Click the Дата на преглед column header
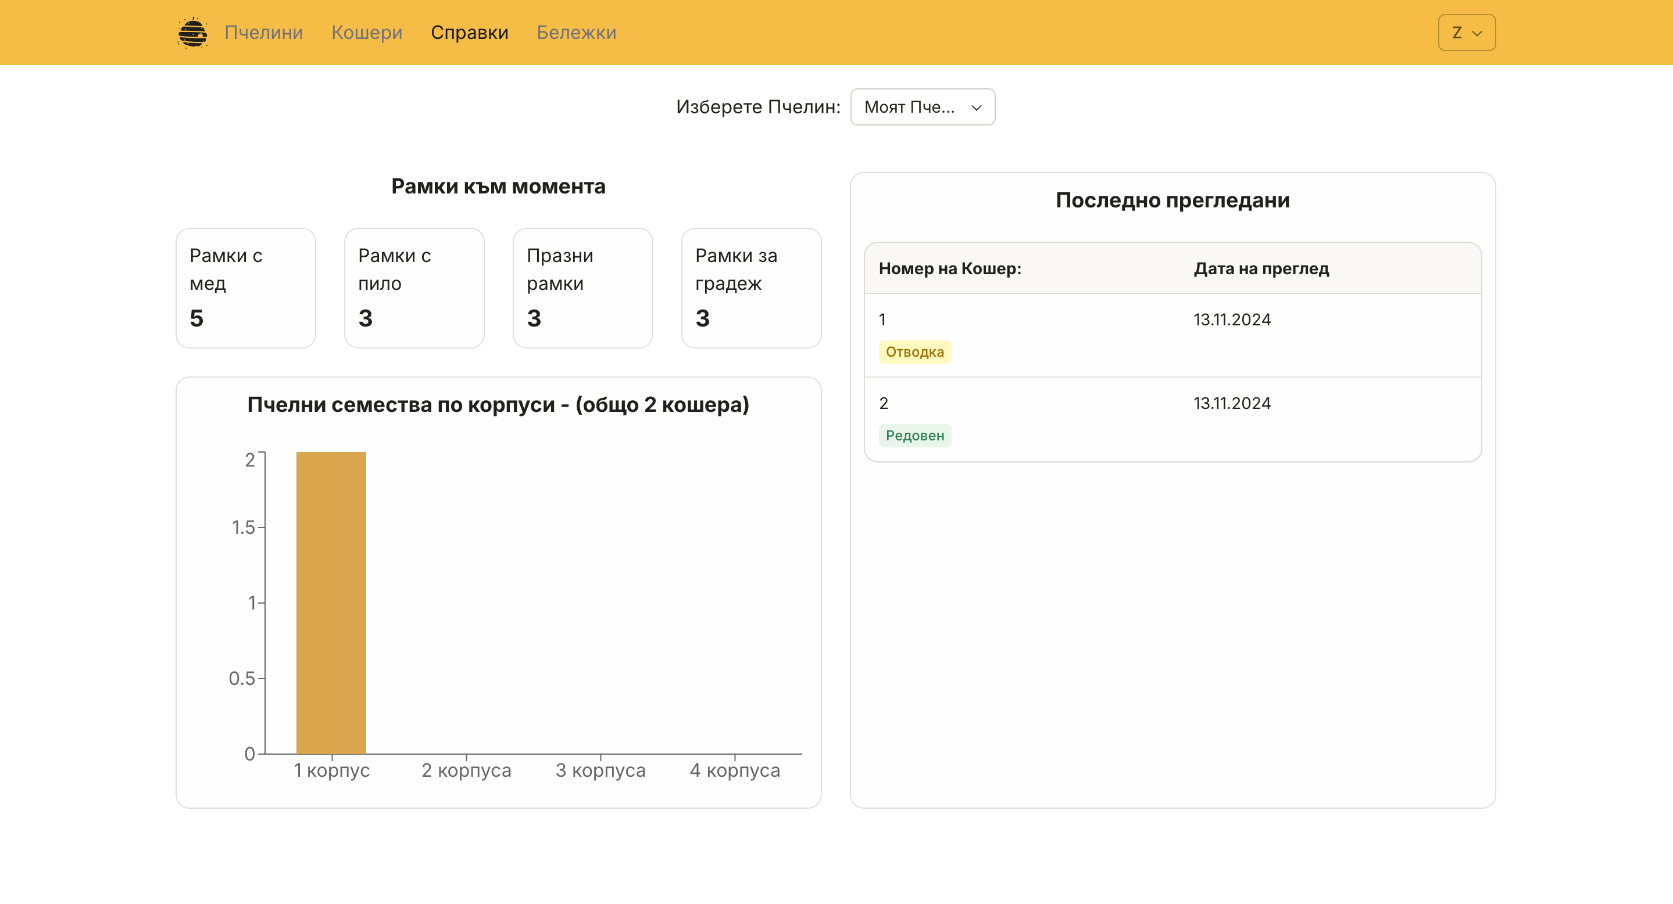The width and height of the screenshot is (1673, 904). coord(1261,268)
